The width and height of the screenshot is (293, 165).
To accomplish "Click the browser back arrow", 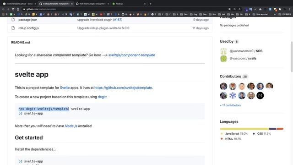I will click(3, 9).
